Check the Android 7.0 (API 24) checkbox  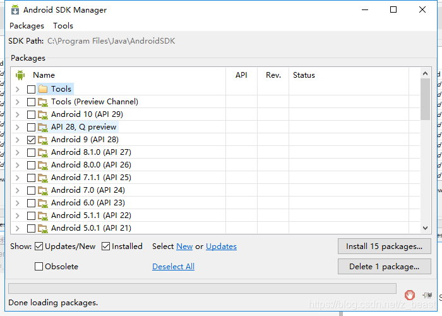tap(31, 191)
